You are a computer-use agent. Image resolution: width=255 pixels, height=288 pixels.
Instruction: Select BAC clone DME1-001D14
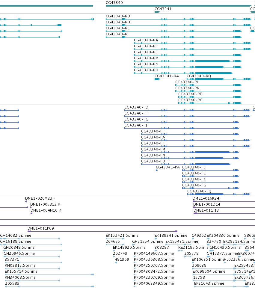pyautogui.click(x=206, y=204)
